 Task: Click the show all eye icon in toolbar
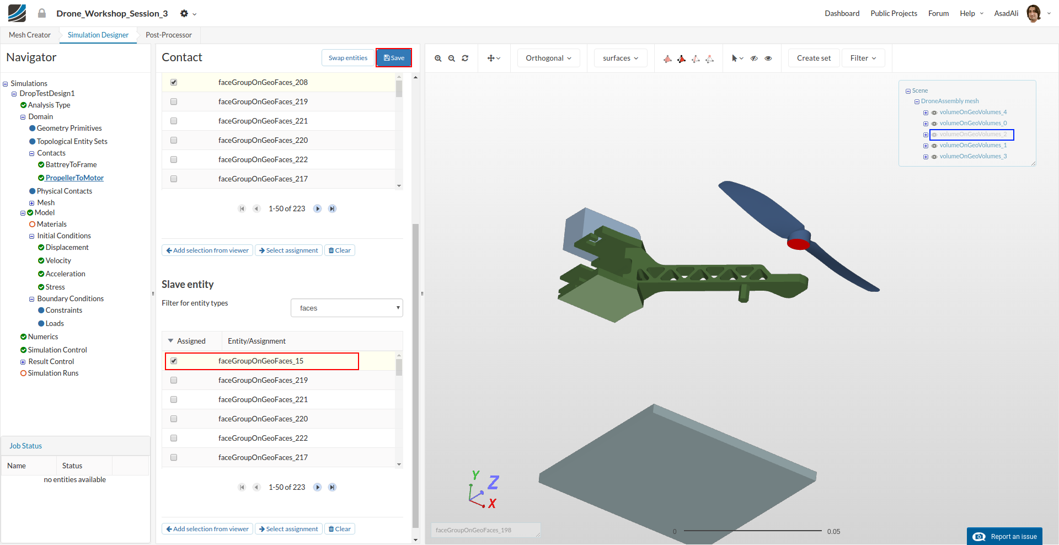click(x=768, y=58)
